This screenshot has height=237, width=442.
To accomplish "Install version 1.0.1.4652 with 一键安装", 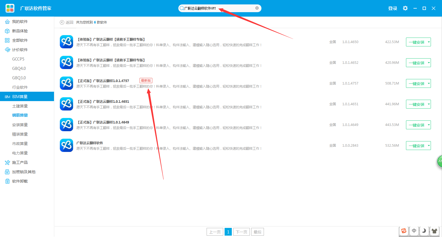I will [417, 63].
